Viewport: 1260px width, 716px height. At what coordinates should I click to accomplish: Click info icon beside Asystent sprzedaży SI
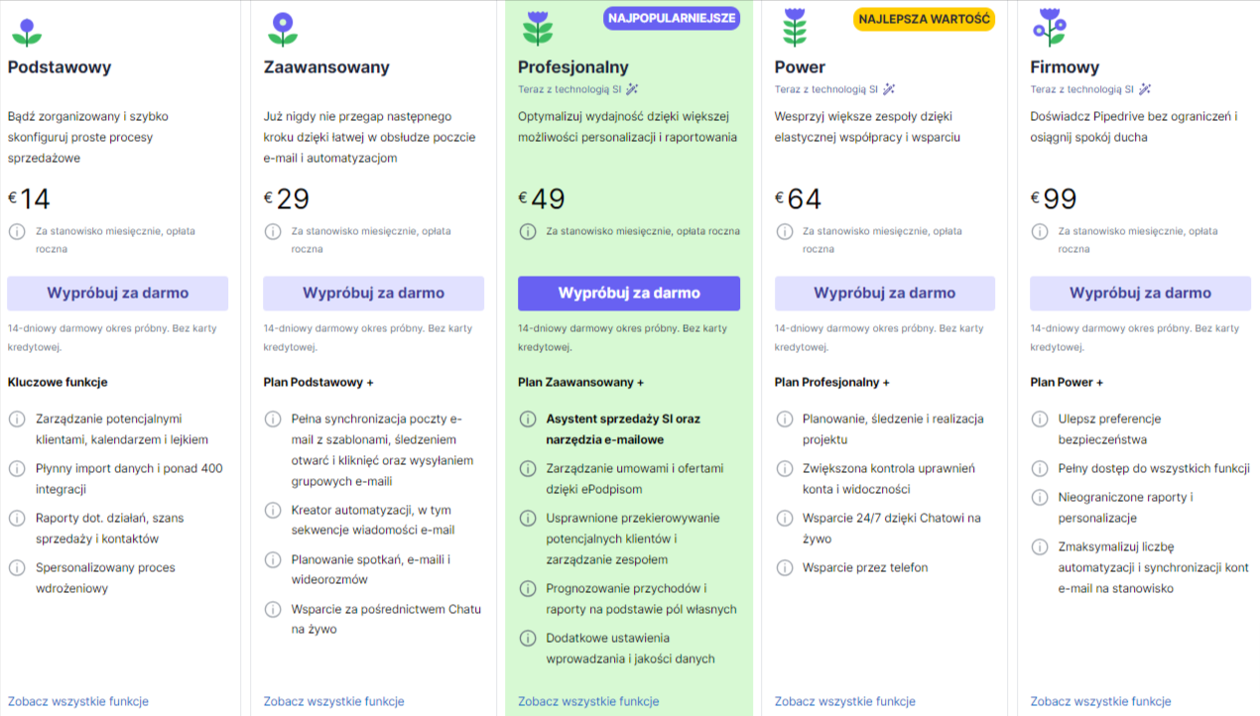pyautogui.click(x=528, y=418)
